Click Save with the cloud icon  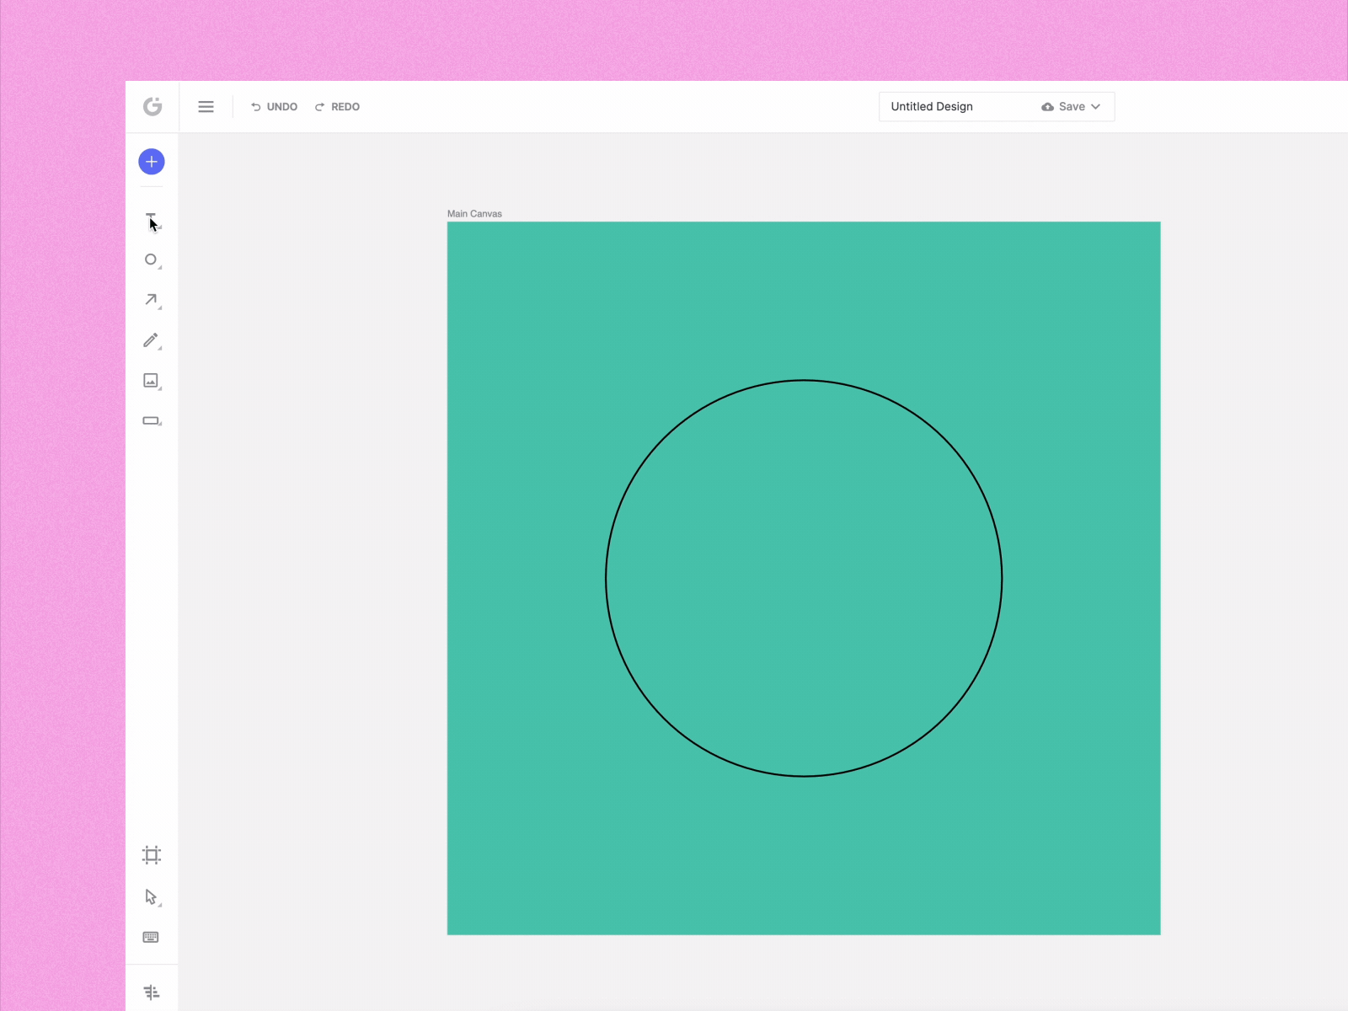[x=1063, y=107]
